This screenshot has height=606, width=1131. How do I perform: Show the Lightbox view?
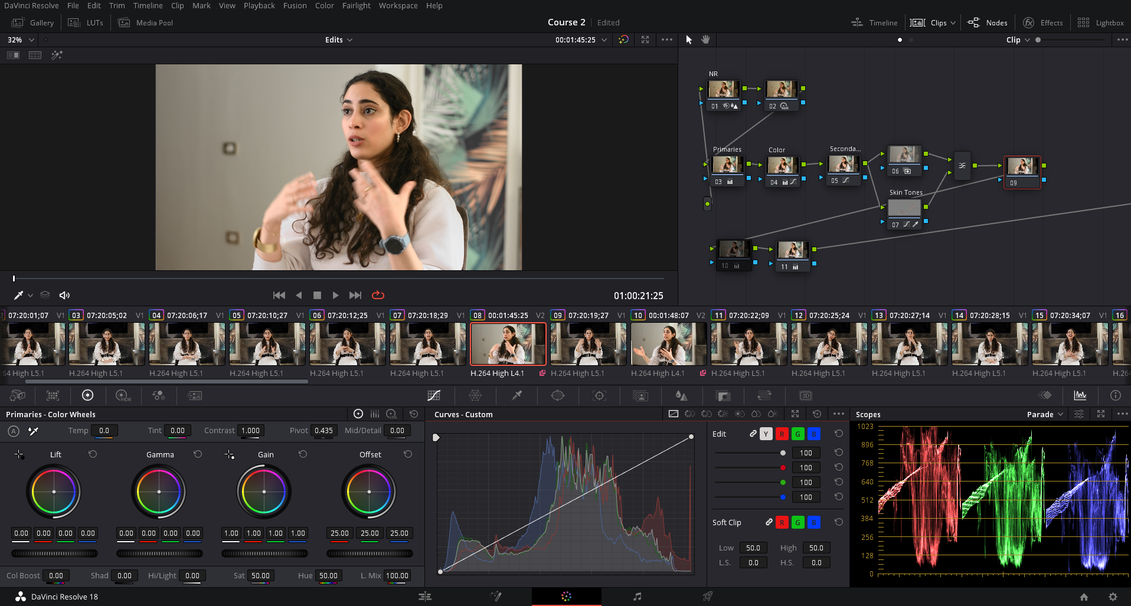pos(1101,22)
